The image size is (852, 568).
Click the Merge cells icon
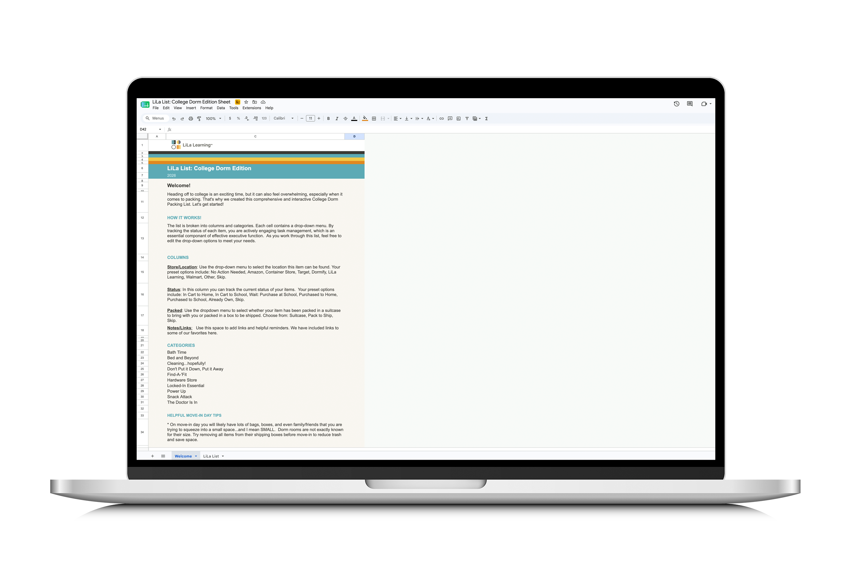point(383,119)
